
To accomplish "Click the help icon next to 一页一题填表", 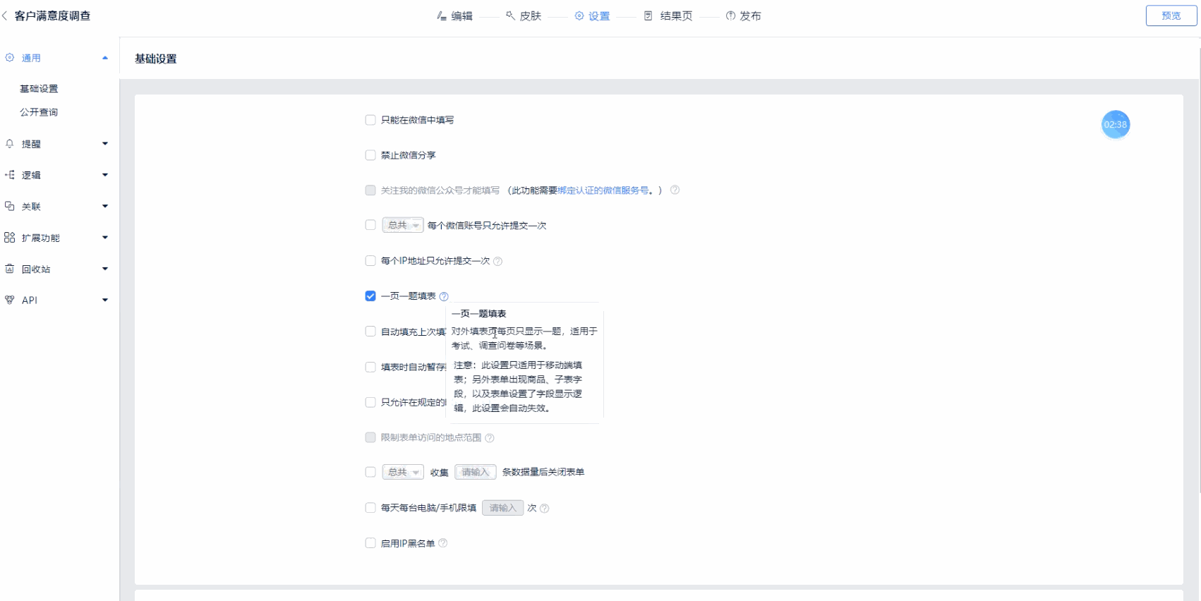I will coord(444,296).
